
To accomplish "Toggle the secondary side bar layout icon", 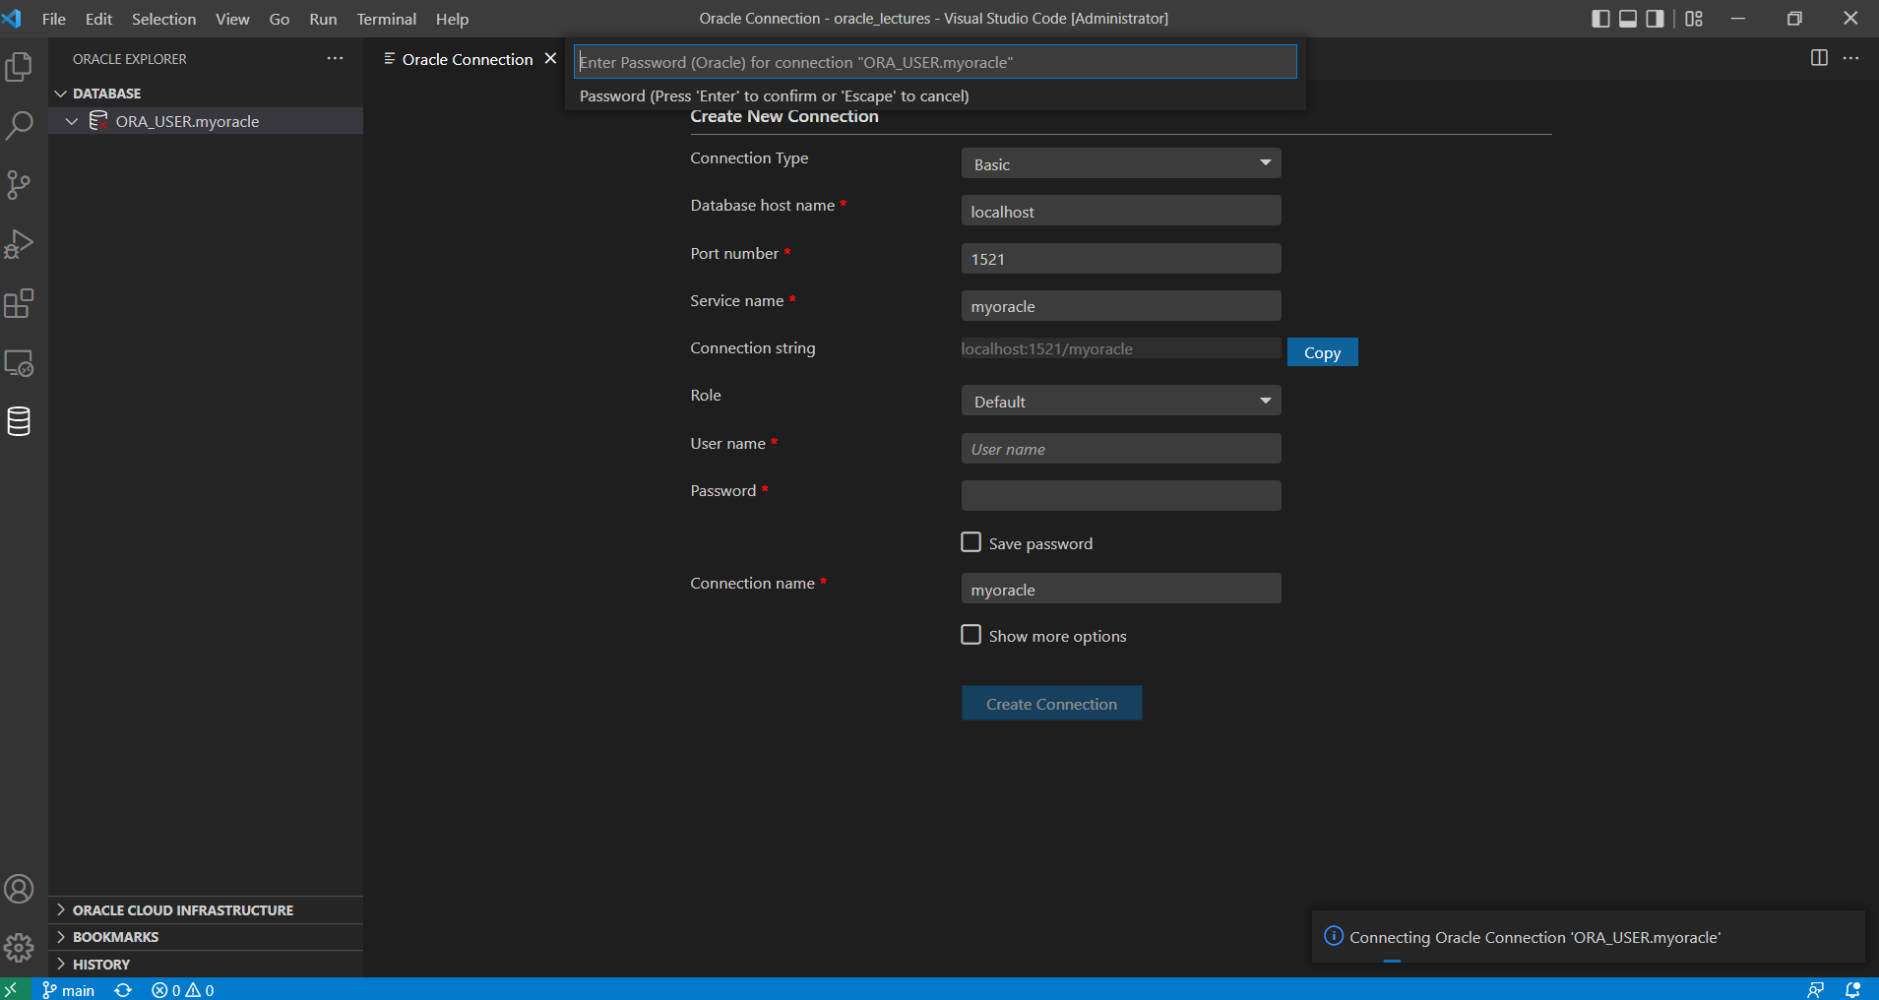I will [x=1656, y=19].
